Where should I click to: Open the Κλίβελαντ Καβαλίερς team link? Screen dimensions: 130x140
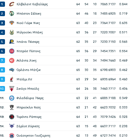coord(32,4)
